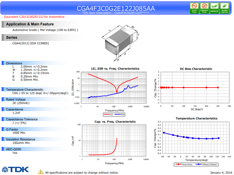The image size is (234, 175).
Task: Click the blue TCBias(1/2Rated) legend entry
Action: [x=206, y=164]
